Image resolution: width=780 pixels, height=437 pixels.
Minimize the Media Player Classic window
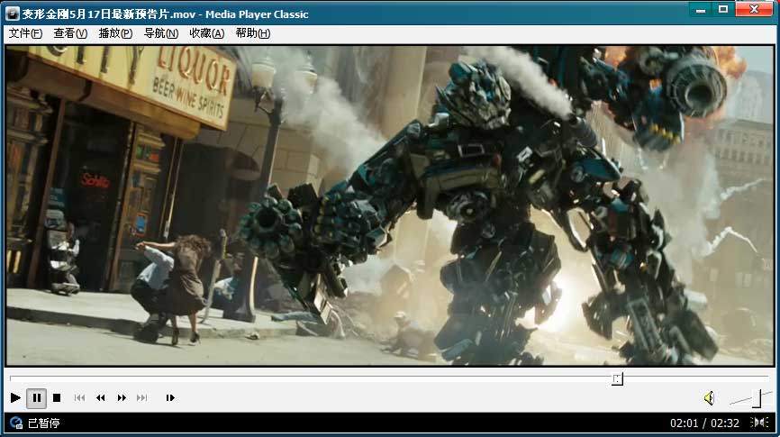tap(701, 9)
